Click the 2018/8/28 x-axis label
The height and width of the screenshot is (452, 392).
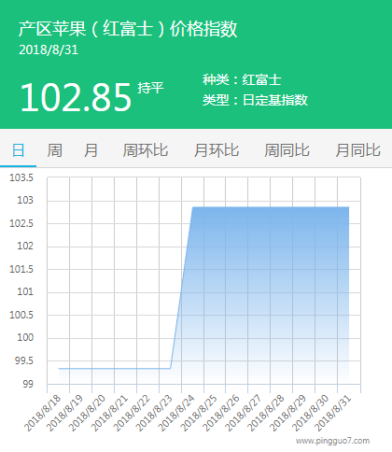click(267, 413)
